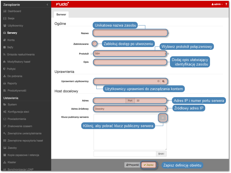Click the Klaster sitemap icon
The height and width of the screenshot is (173, 231).
pyautogui.click(x=5, y=162)
